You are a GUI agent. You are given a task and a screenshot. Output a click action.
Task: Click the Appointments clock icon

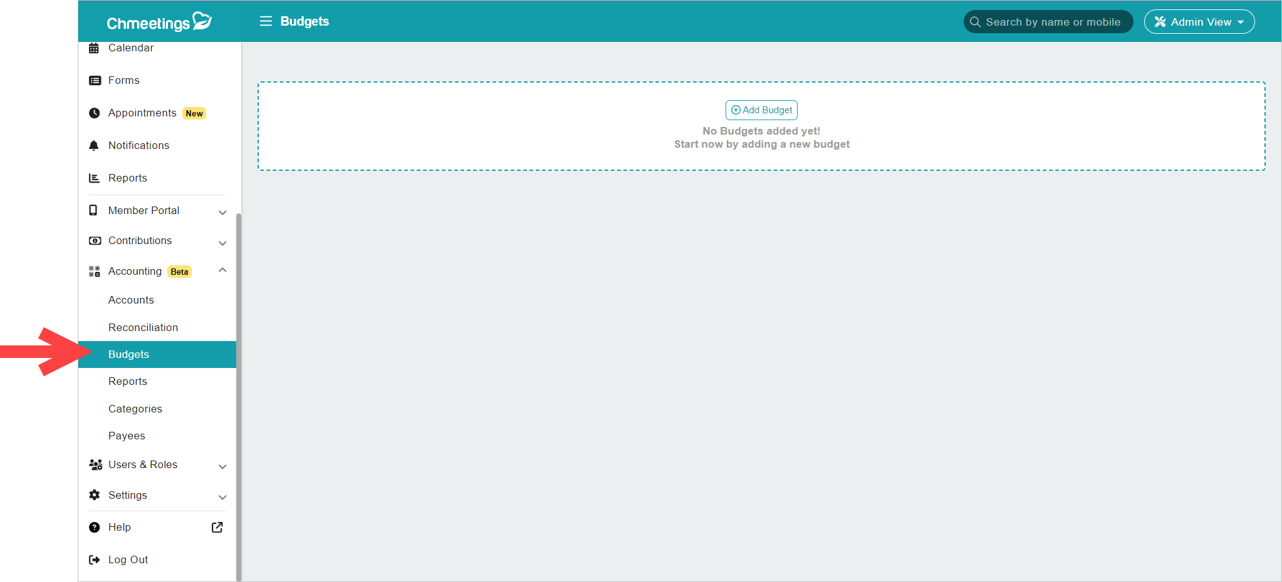[x=94, y=113]
